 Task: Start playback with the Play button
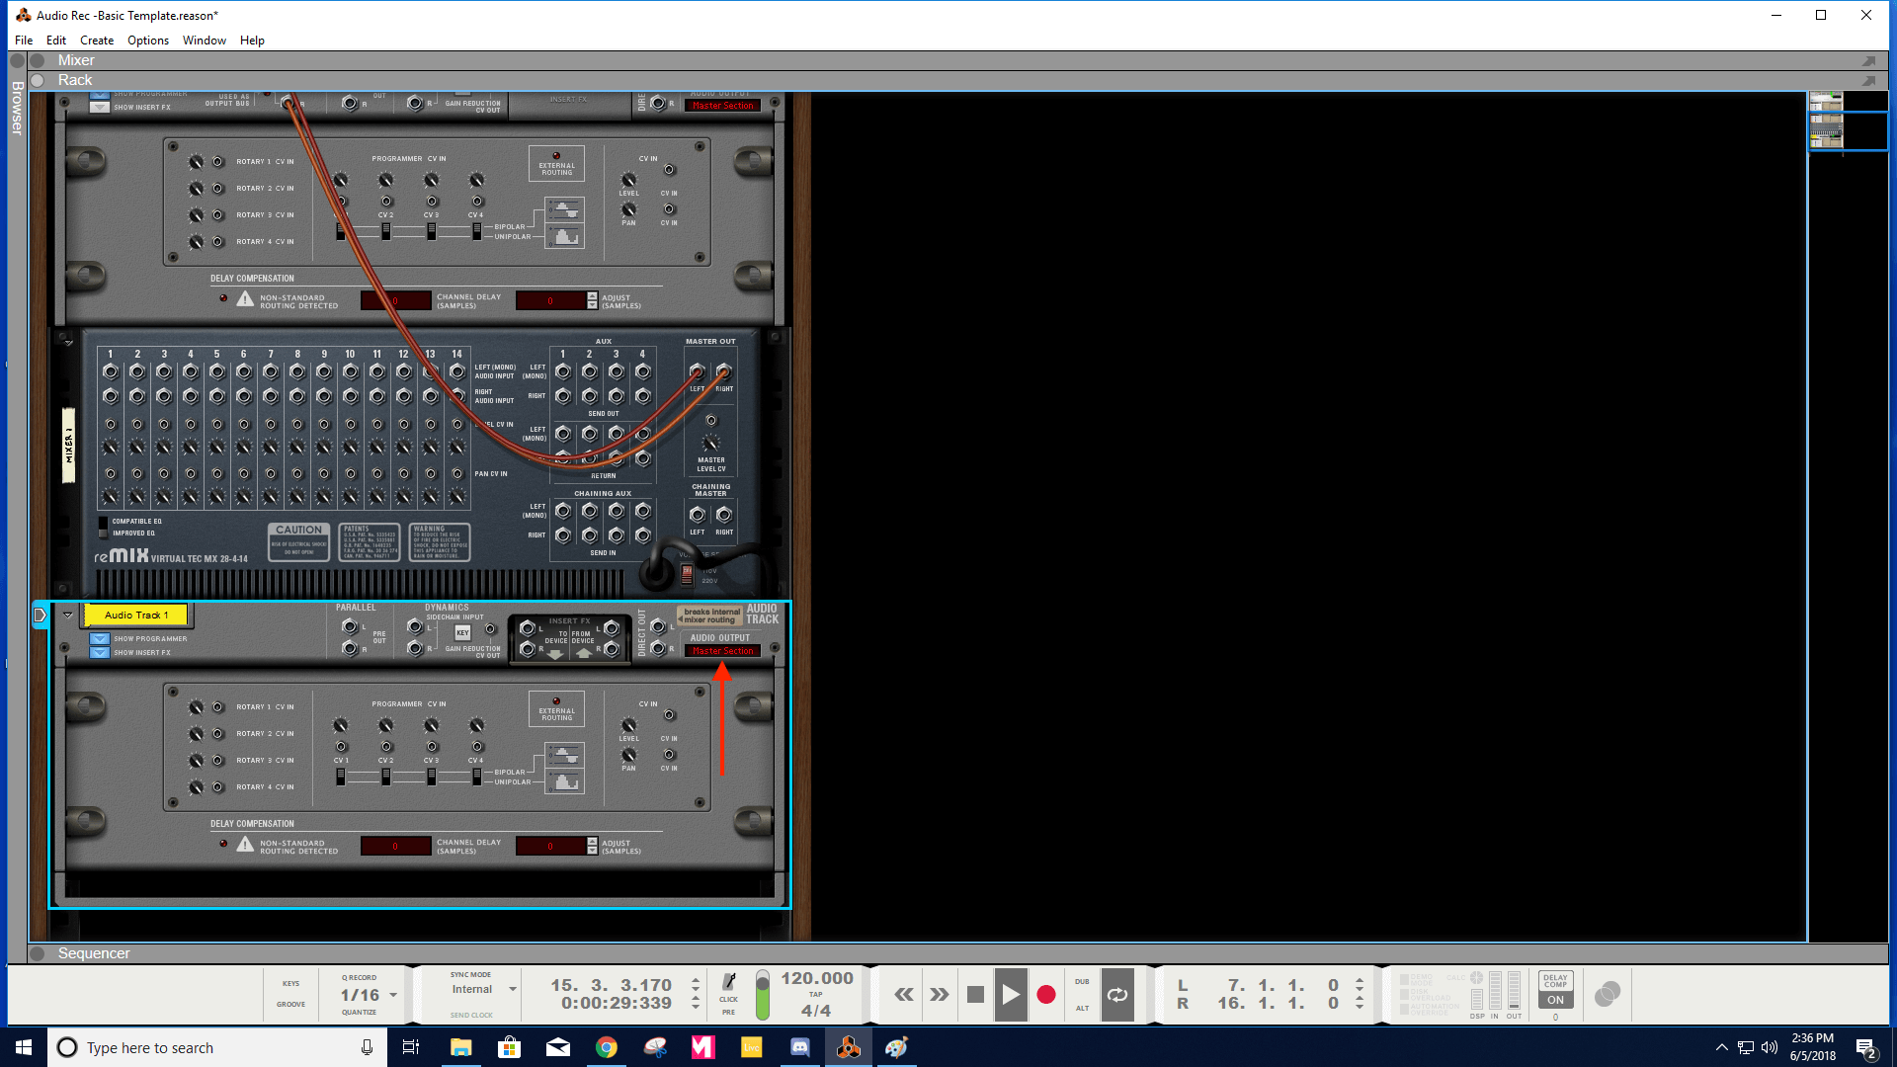tap(1010, 994)
